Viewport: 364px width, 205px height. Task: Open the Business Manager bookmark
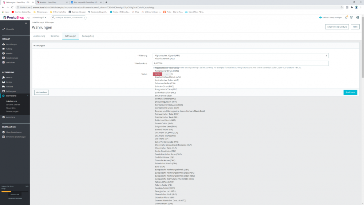[77, 12]
